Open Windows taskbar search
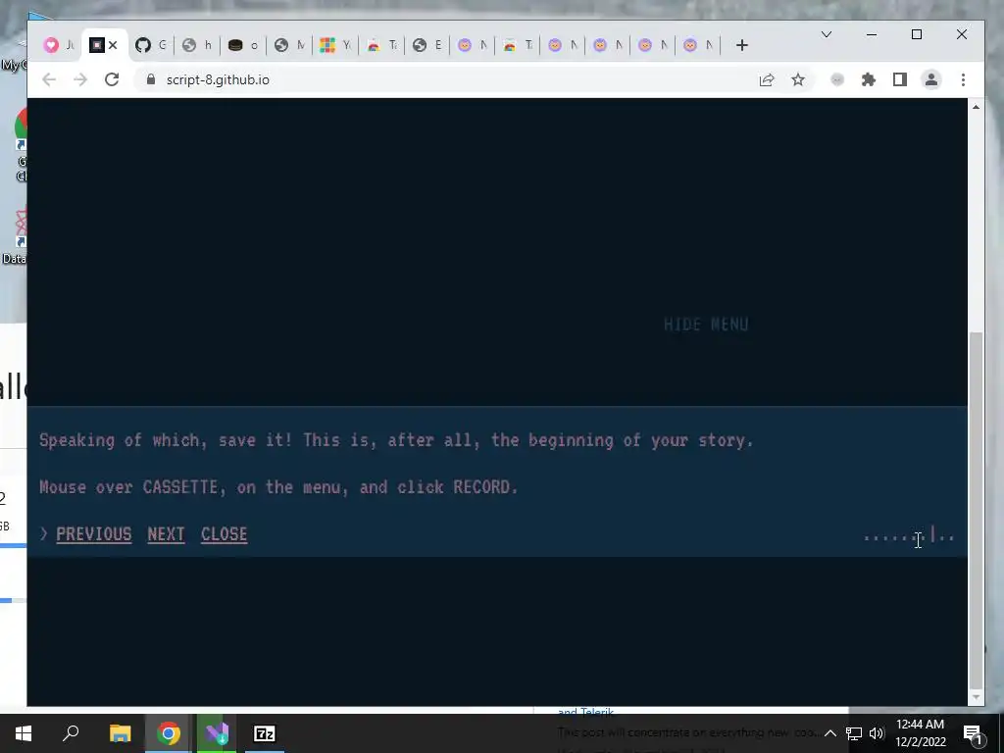Screen dimensions: 1004x753 [x=71, y=733]
